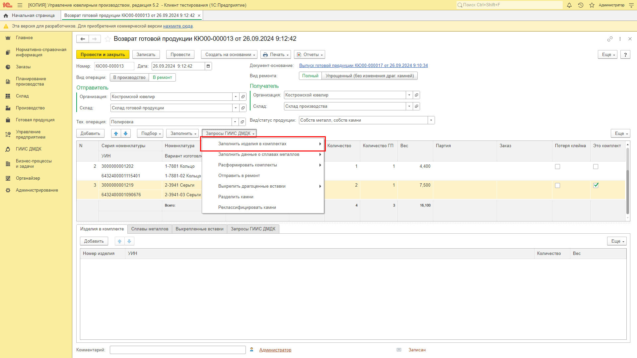Screen dimensions: 637x358
Task: Choose Заполнить изделия в комплектах menu item
Action: (263, 144)
